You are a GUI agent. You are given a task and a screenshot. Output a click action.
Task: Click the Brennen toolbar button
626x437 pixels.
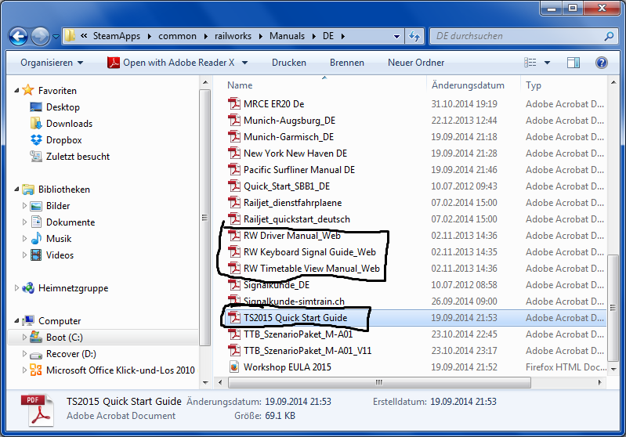[x=346, y=63]
